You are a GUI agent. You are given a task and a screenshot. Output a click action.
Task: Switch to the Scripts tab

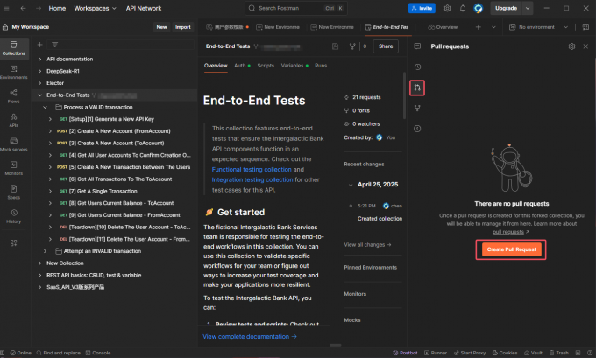266,66
